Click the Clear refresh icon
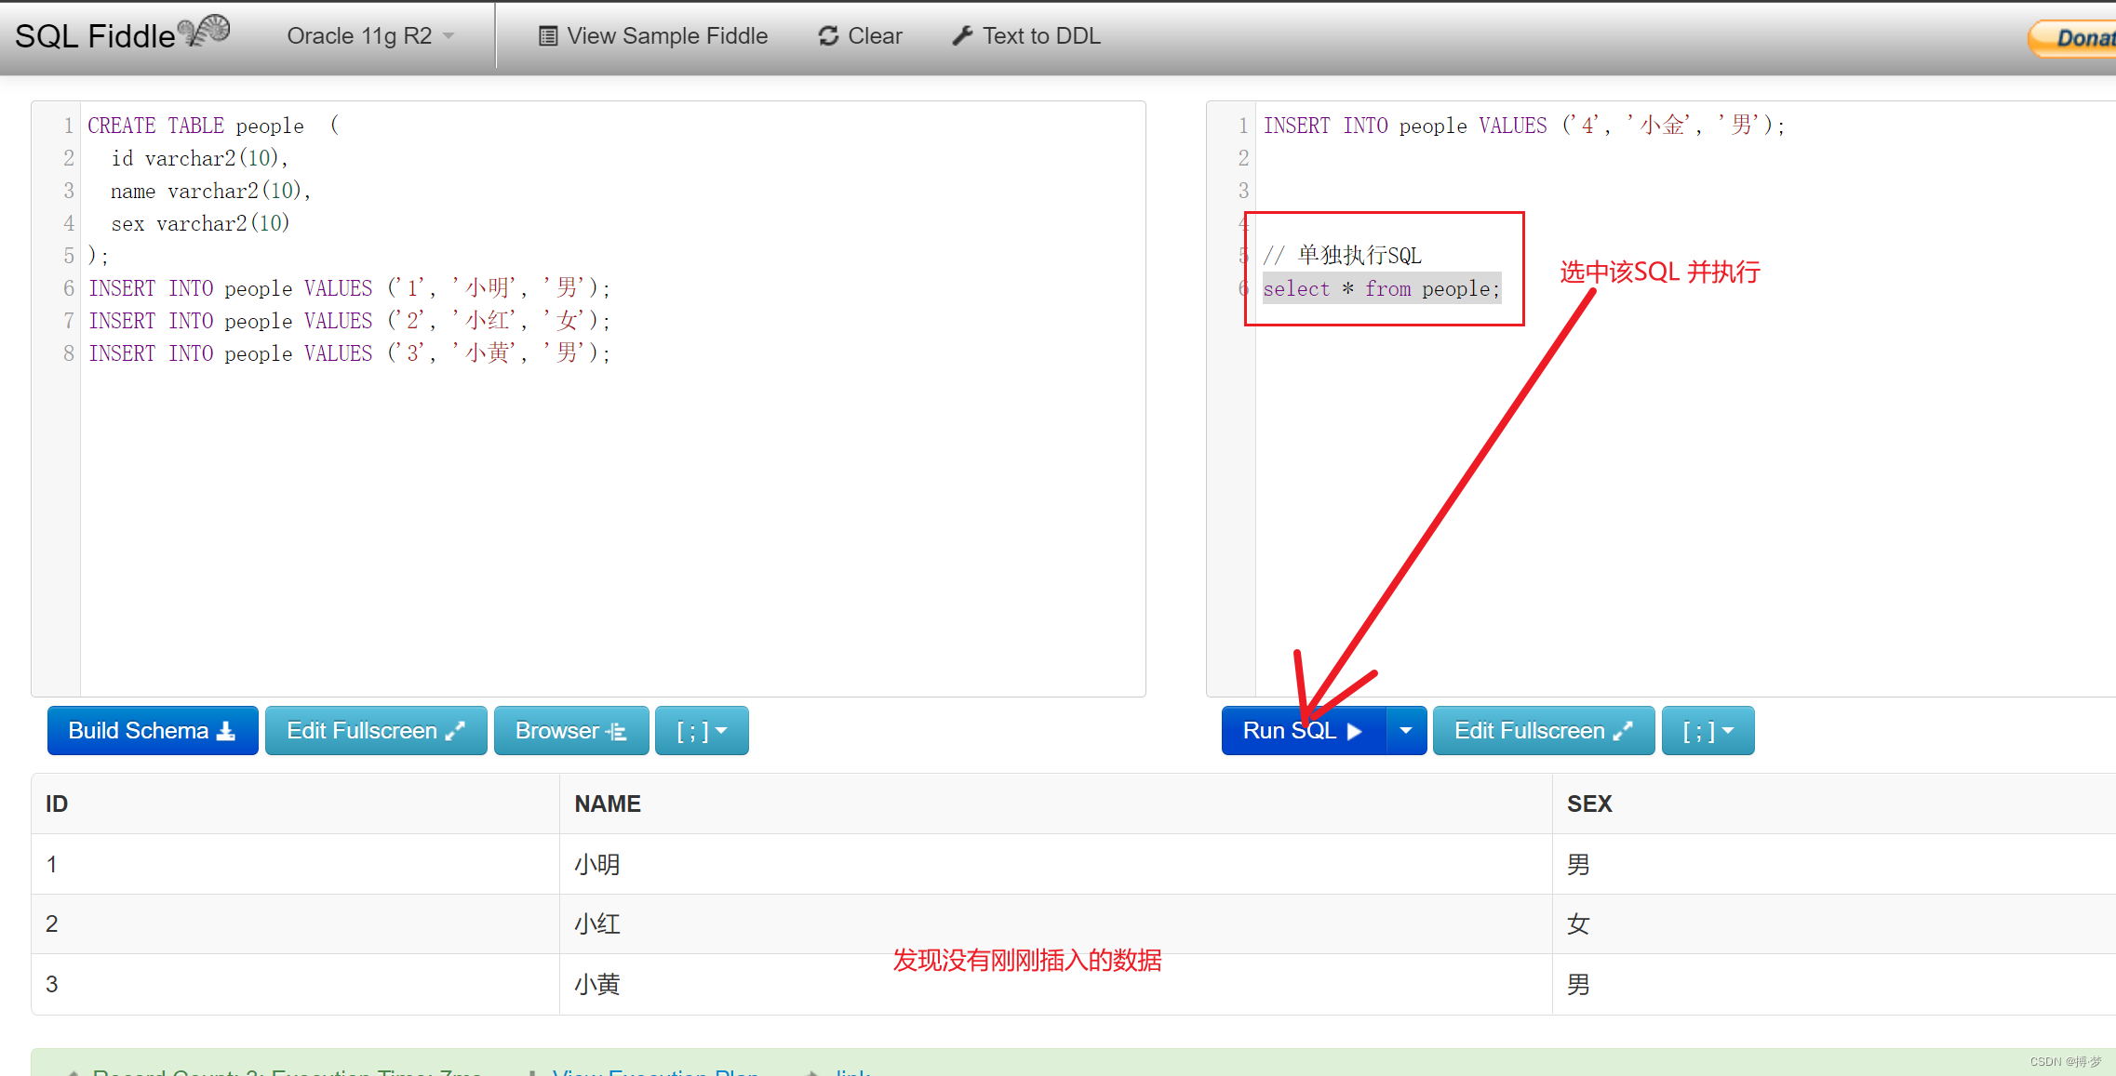 (x=827, y=36)
